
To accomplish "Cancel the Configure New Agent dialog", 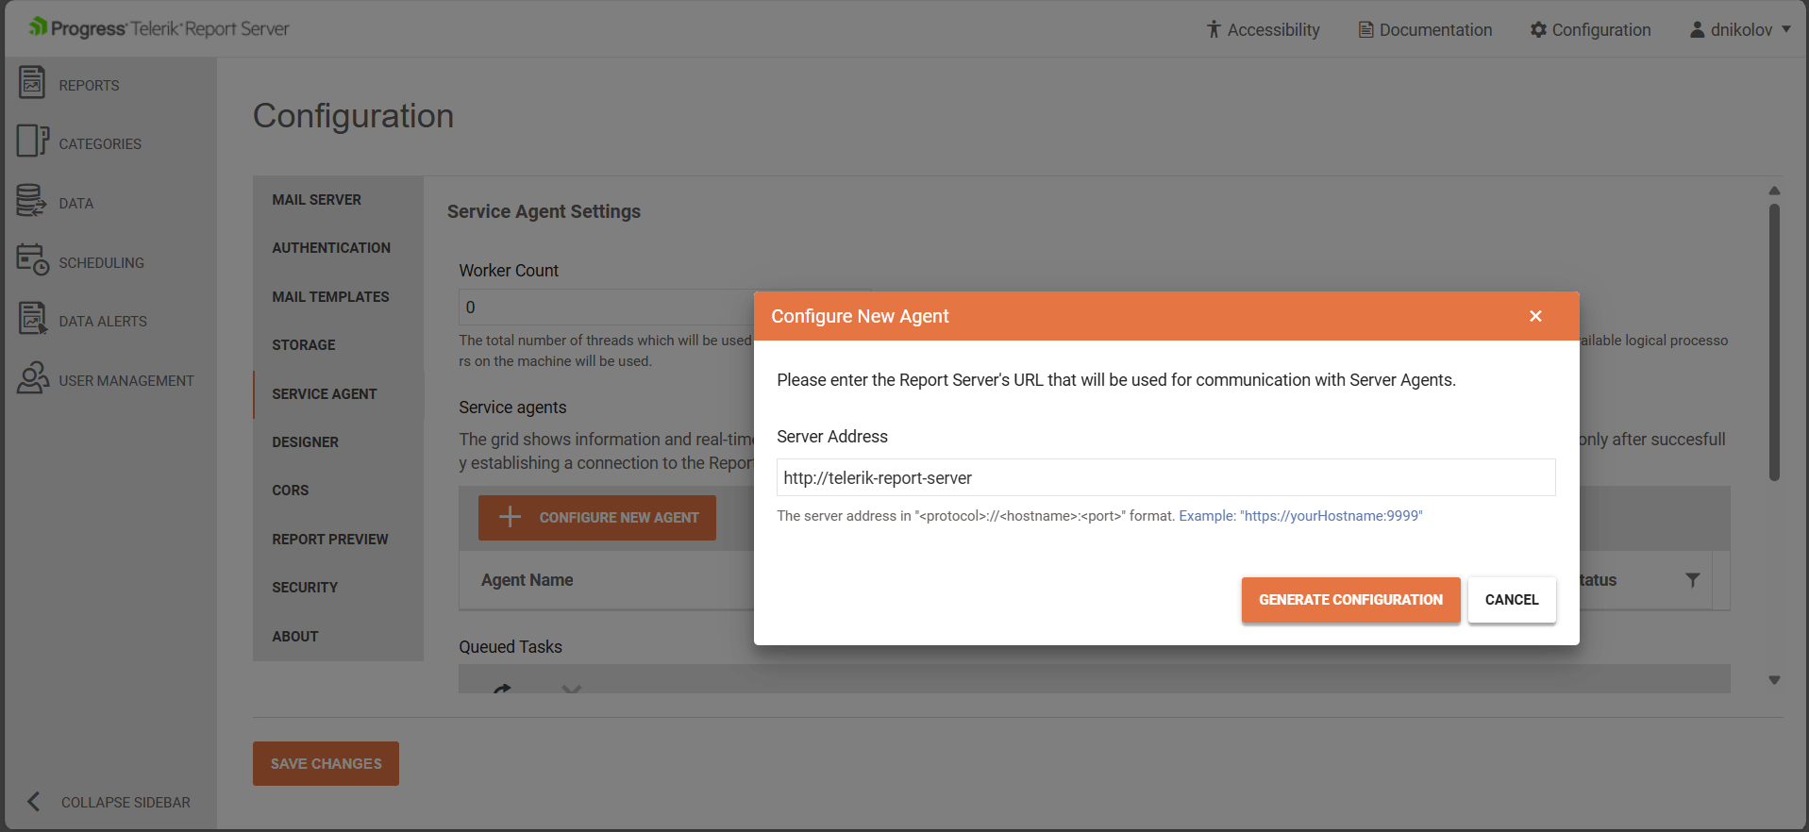I will coord(1512,600).
